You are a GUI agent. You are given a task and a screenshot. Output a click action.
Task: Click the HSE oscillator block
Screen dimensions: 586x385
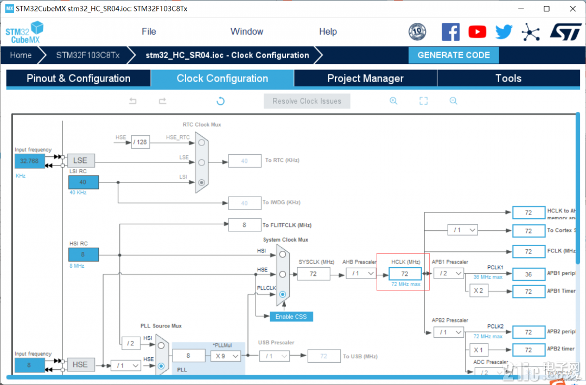[x=80, y=364]
